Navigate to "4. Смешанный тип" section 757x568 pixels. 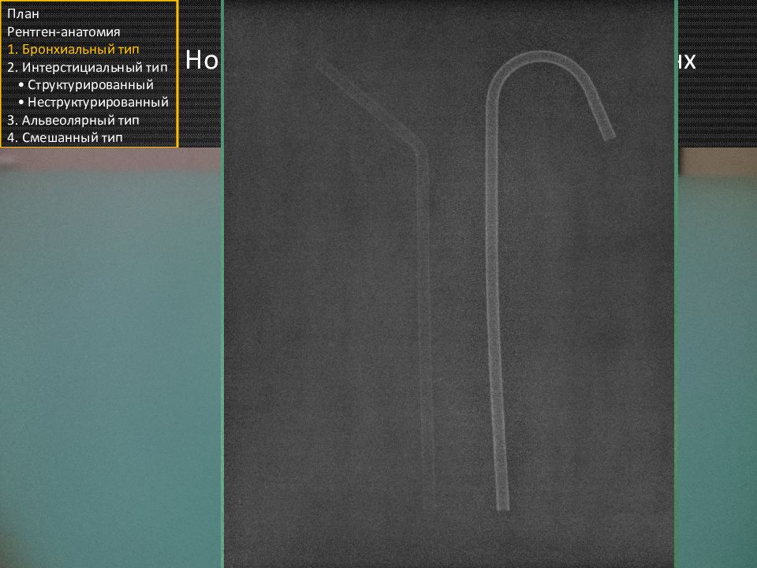coord(65,137)
